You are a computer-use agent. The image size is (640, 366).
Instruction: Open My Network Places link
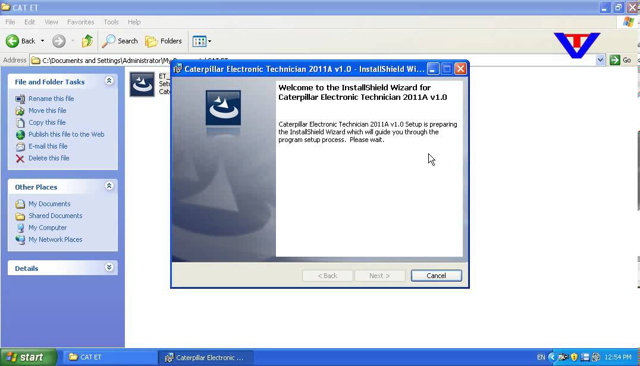55,239
